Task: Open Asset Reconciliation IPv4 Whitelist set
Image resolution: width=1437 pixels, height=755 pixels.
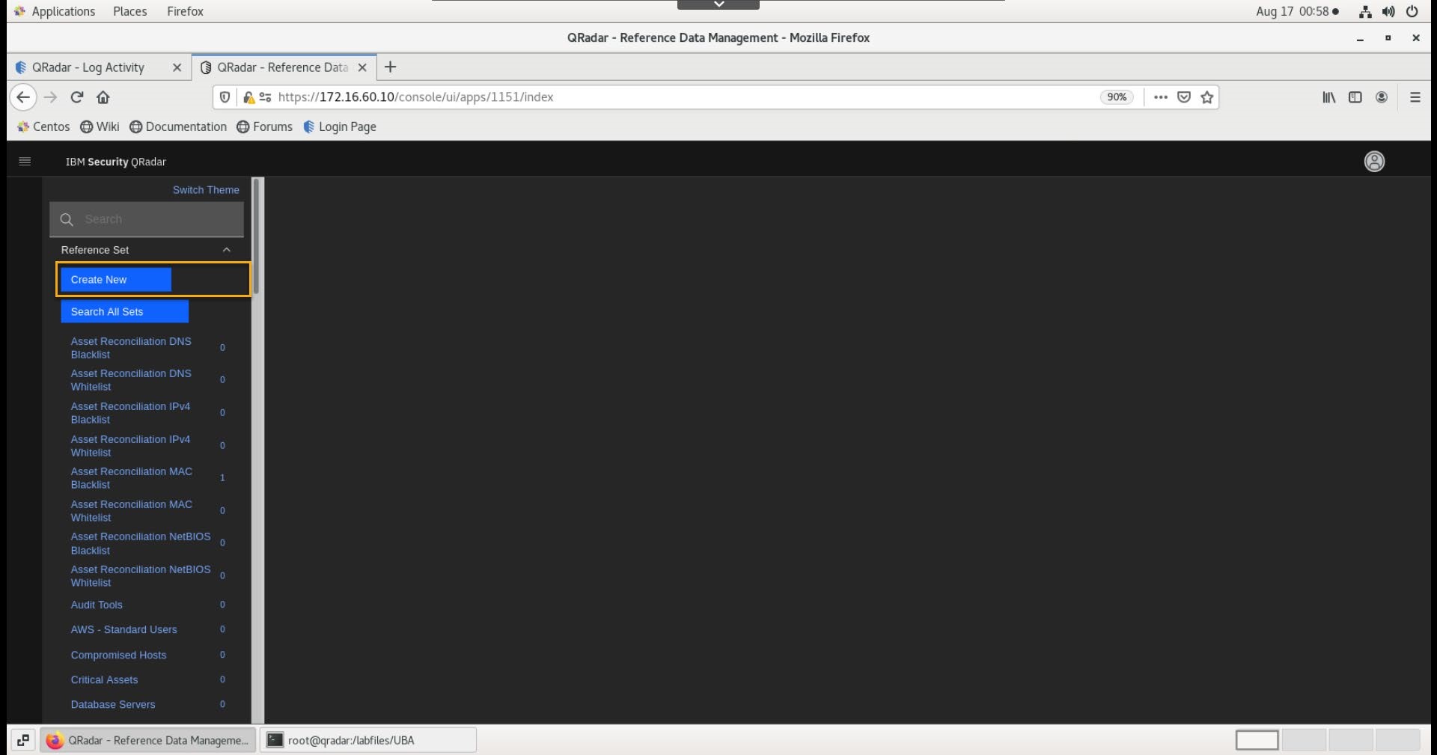Action: [x=130, y=446]
